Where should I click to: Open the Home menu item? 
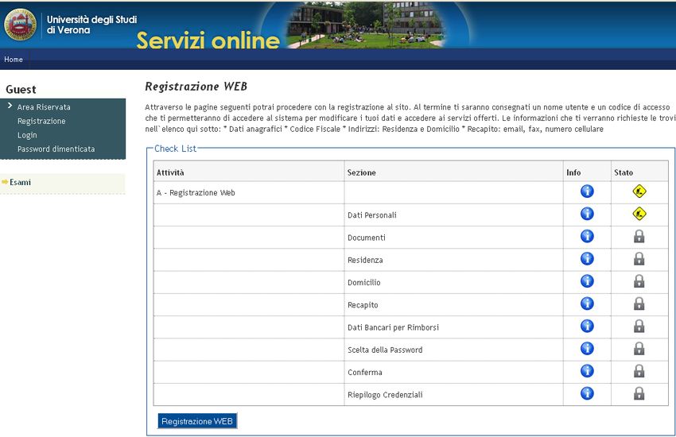click(14, 60)
